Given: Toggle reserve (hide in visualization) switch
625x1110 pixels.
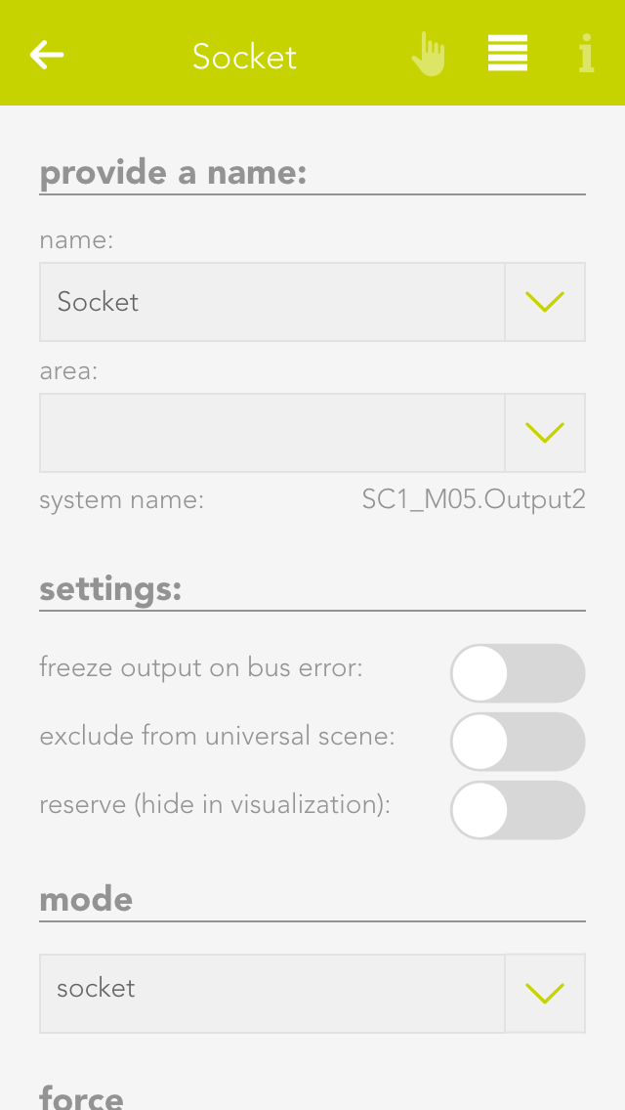Looking at the screenshot, I should coord(517,810).
